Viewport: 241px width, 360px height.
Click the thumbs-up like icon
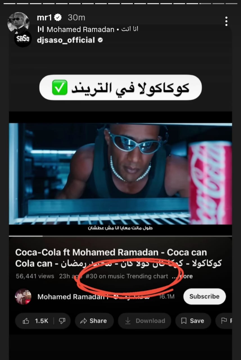tap(26, 321)
